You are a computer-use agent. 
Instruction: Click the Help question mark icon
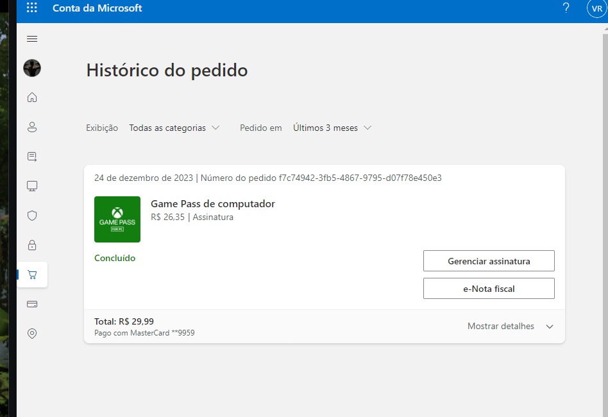[566, 8]
